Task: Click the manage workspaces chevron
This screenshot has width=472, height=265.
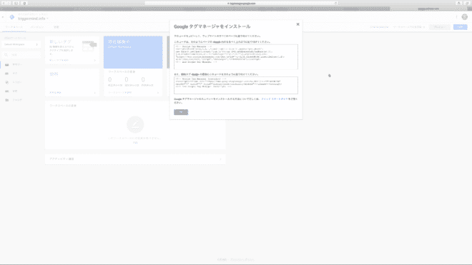Action: (158, 93)
